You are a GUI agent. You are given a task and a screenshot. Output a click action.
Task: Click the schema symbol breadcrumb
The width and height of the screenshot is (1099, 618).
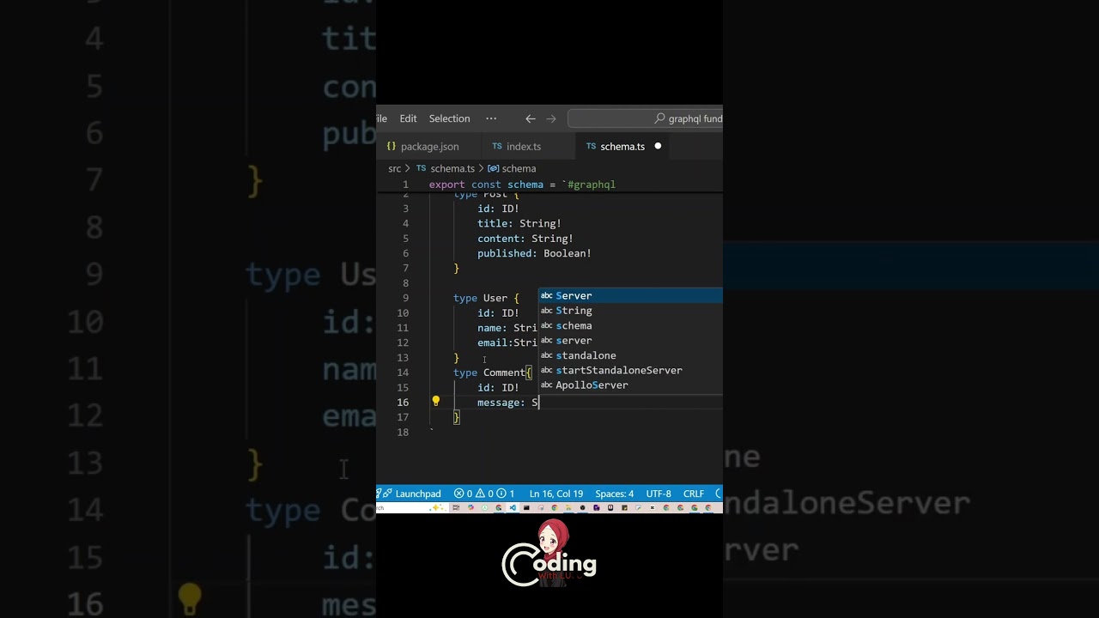(512, 169)
